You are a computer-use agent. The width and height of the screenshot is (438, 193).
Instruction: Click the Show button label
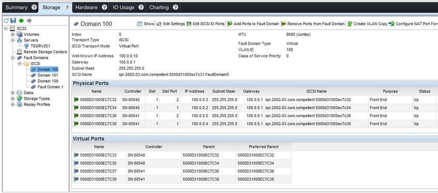pos(149,24)
